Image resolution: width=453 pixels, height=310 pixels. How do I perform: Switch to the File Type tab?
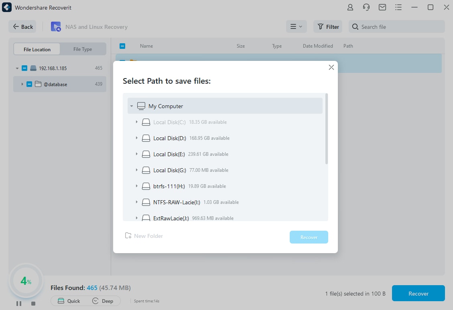(83, 49)
